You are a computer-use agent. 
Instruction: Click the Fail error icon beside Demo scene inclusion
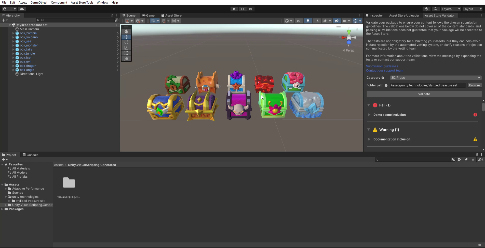(475, 115)
